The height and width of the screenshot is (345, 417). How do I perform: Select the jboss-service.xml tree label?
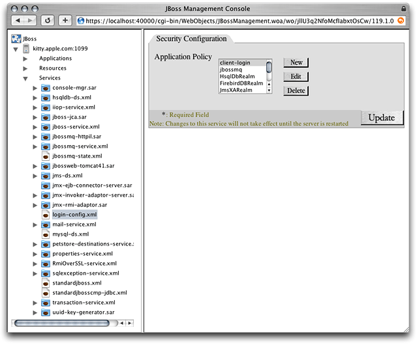click(x=76, y=127)
